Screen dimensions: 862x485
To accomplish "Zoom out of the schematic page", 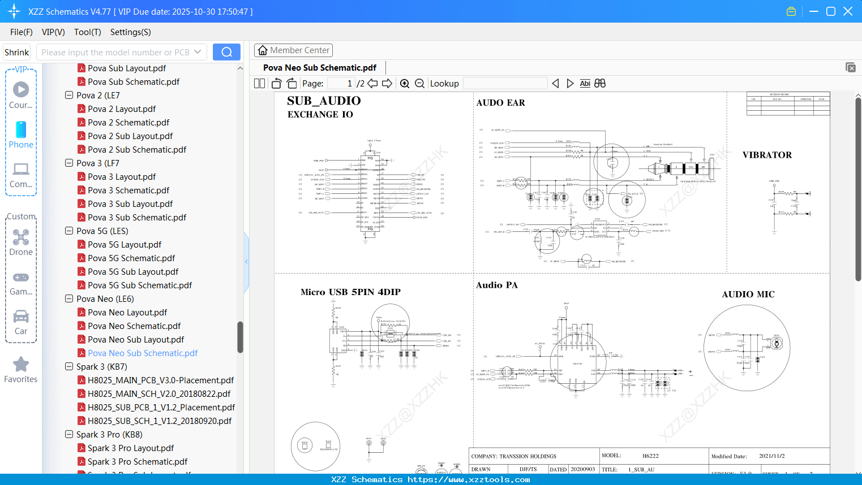I will point(419,83).
